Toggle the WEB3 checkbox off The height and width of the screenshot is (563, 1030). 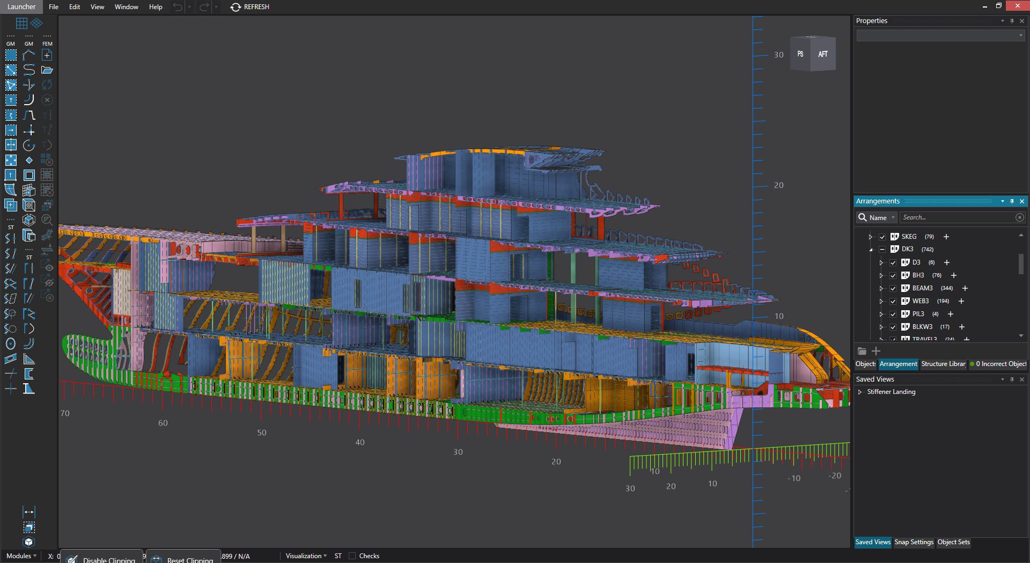click(x=893, y=301)
